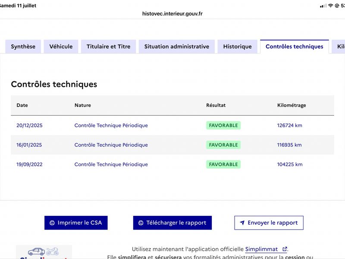Viewport: 345px width, 259px height.
Task: Tap the histovec.interieur.gouv.fr address bar
Action: point(172,14)
